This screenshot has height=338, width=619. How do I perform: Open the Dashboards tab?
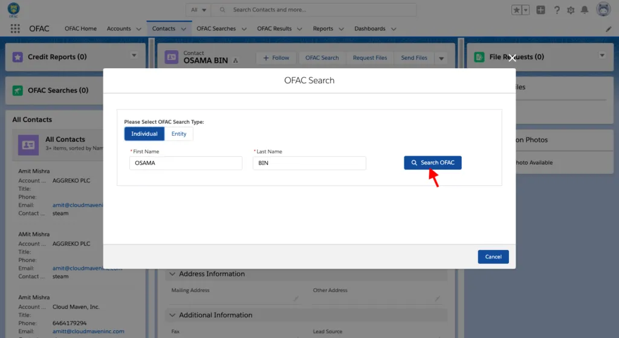[x=370, y=29]
